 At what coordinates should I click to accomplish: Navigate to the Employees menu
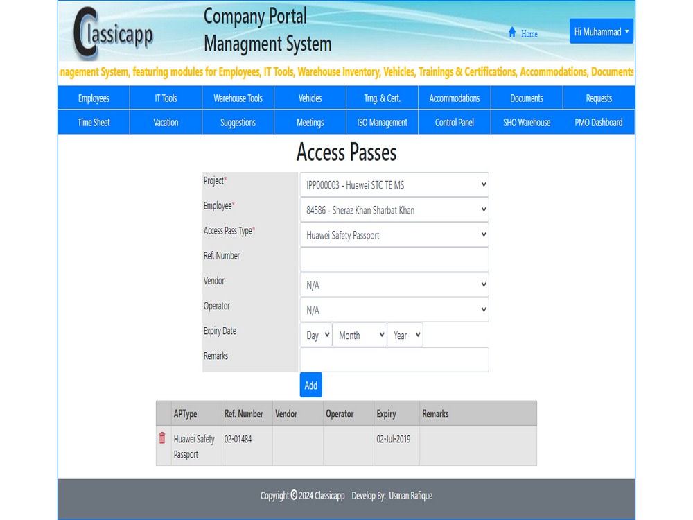(x=93, y=98)
